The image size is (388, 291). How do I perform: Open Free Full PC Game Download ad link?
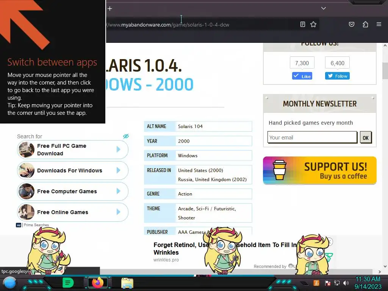tap(72, 149)
